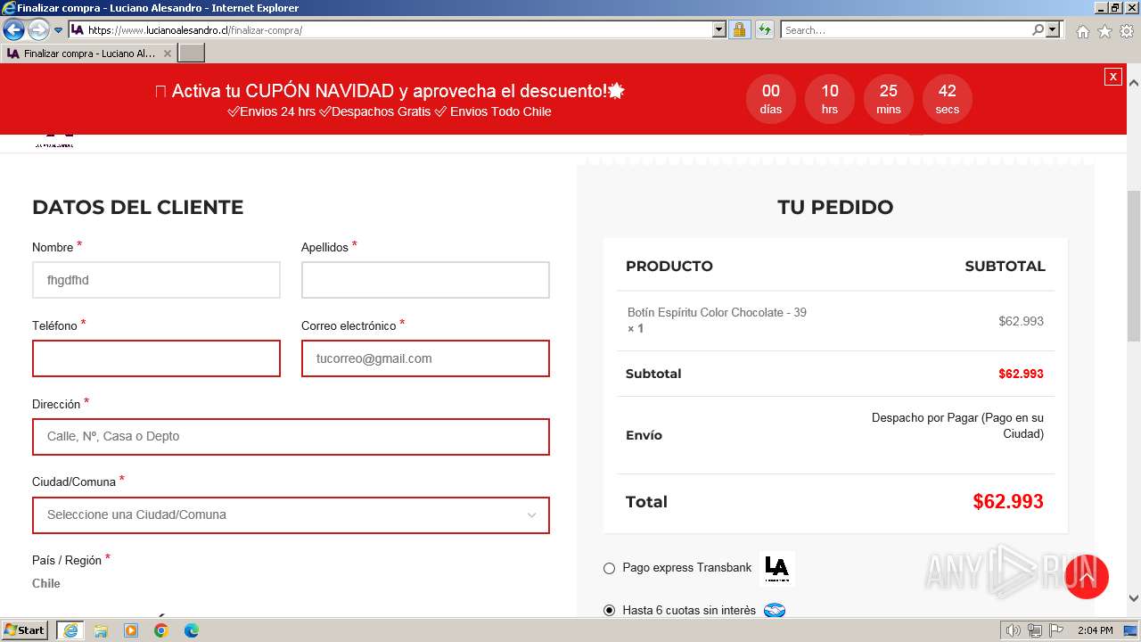Go forward with the browser Forward arrow
1141x642 pixels.
[x=38, y=30]
